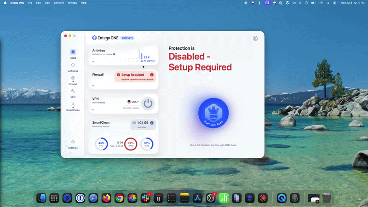Open Spotlight search in the menu bar
368x207 pixels.
point(328,3)
